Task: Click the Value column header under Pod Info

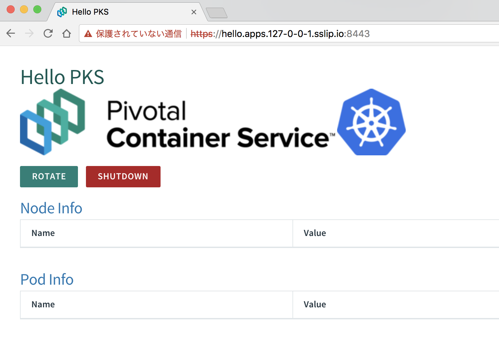Action: 314,304
